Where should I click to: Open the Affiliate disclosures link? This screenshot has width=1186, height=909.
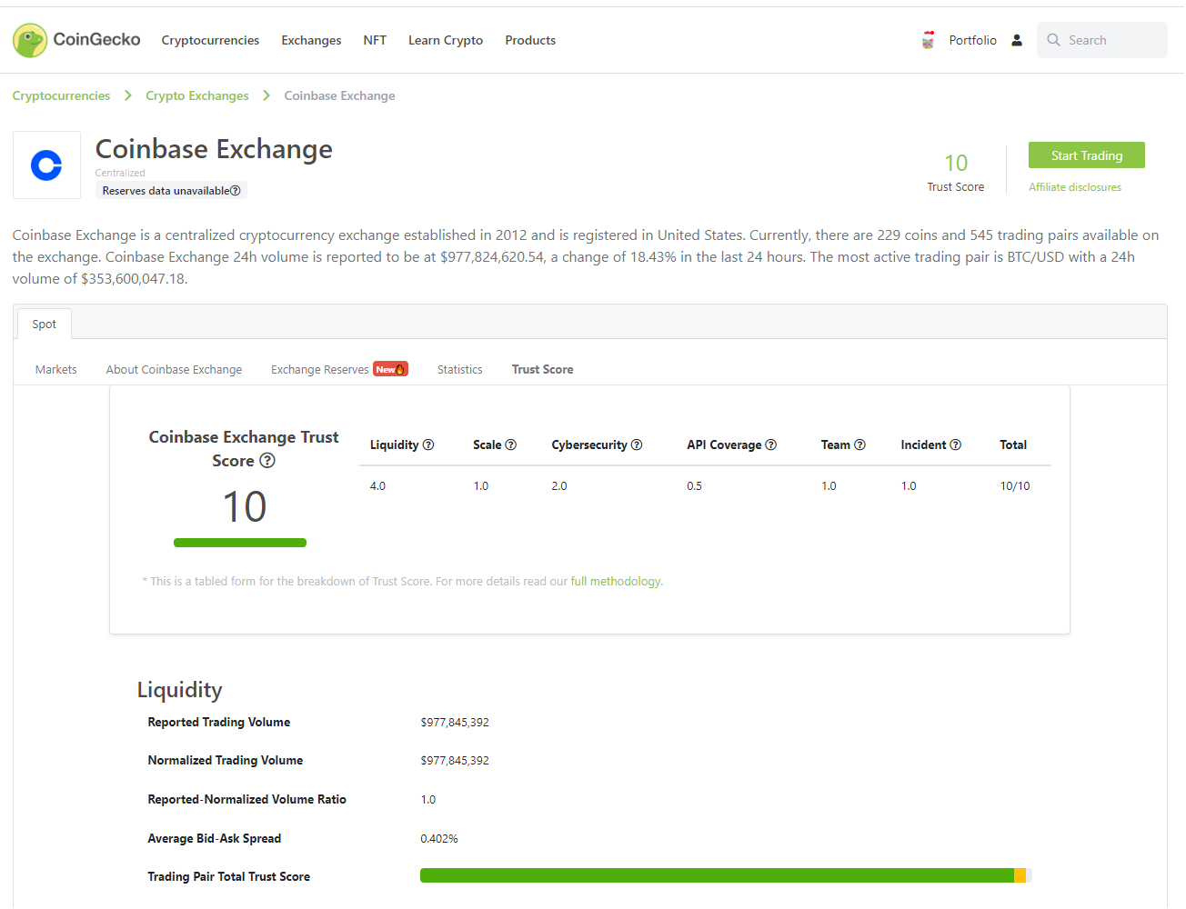[1075, 187]
